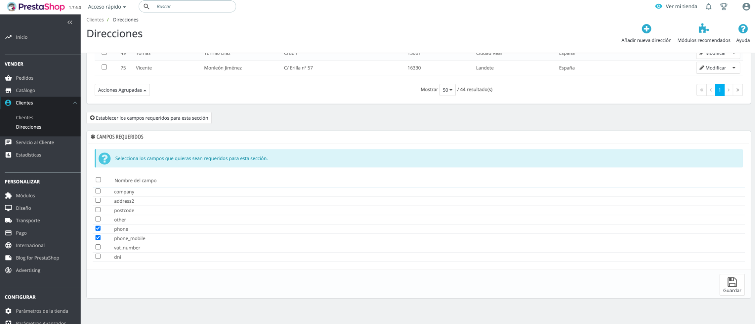Go to the previous page arrow
Viewport: 755px width, 324px height.
click(711, 90)
